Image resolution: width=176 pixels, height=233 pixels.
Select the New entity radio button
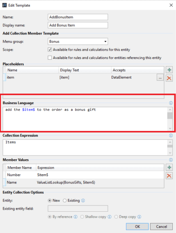tap(50, 201)
